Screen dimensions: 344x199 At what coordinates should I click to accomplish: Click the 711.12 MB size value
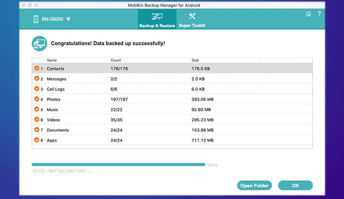tap(202, 140)
